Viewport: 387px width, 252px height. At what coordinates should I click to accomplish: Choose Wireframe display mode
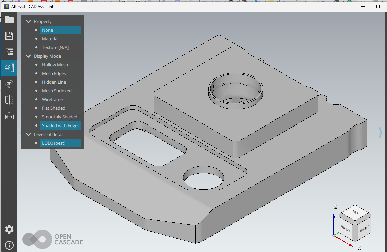click(x=52, y=99)
